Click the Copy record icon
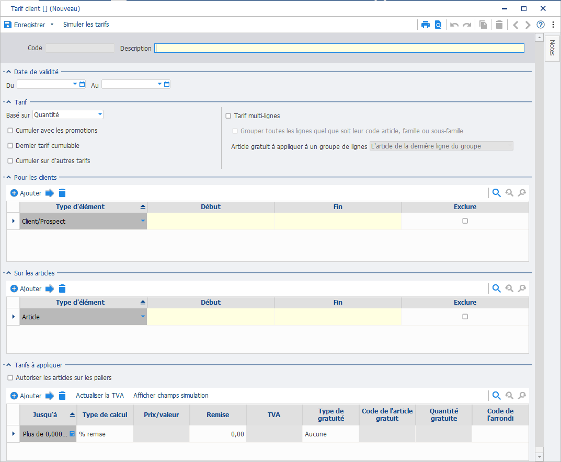 click(x=483, y=24)
